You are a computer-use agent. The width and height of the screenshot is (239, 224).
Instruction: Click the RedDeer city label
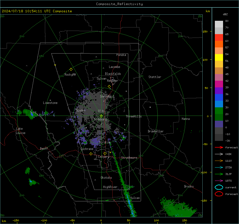click(x=113, y=81)
